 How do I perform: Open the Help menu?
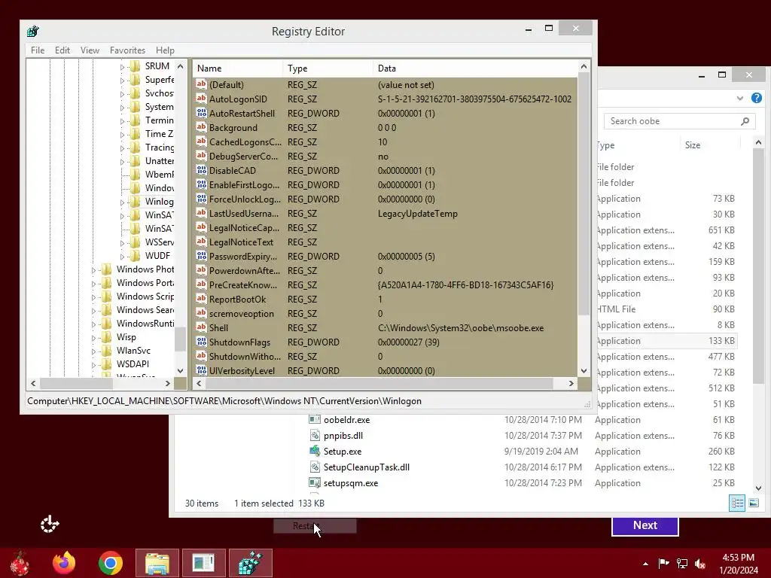tap(165, 50)
